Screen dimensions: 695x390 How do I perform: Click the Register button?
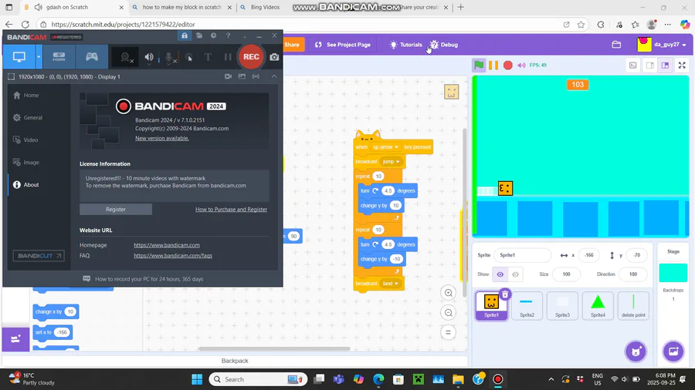[x=116, y=209]
